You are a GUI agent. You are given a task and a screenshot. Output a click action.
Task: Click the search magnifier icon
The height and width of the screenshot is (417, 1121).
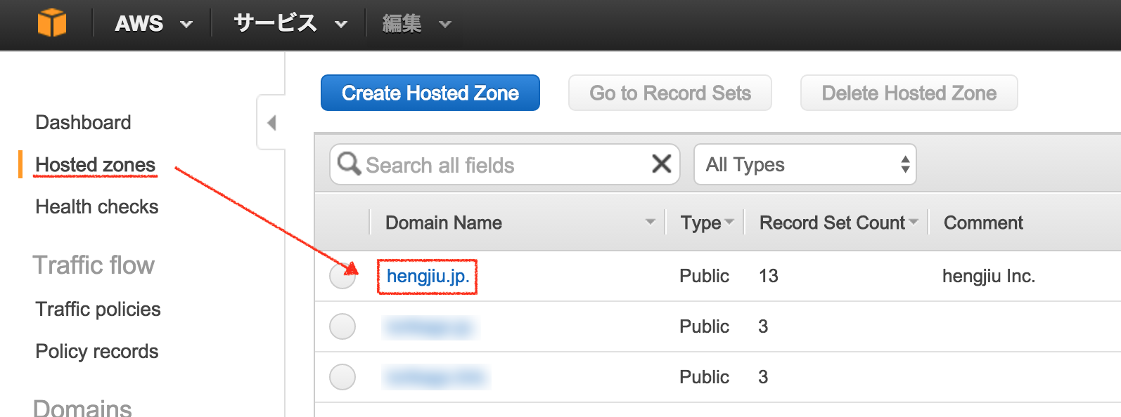pyautogui.click(x=349, y=164)
